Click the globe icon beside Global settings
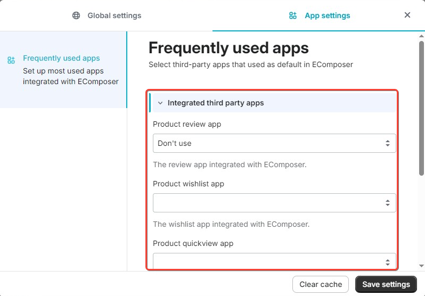 click(76, 15)
